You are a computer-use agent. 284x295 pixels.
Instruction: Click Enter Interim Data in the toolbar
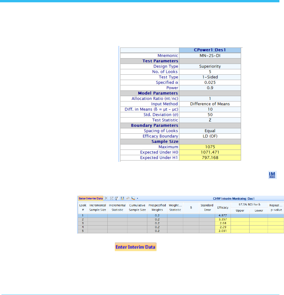91,198
